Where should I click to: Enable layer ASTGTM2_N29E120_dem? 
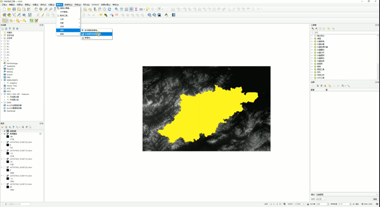coord(4,167)
